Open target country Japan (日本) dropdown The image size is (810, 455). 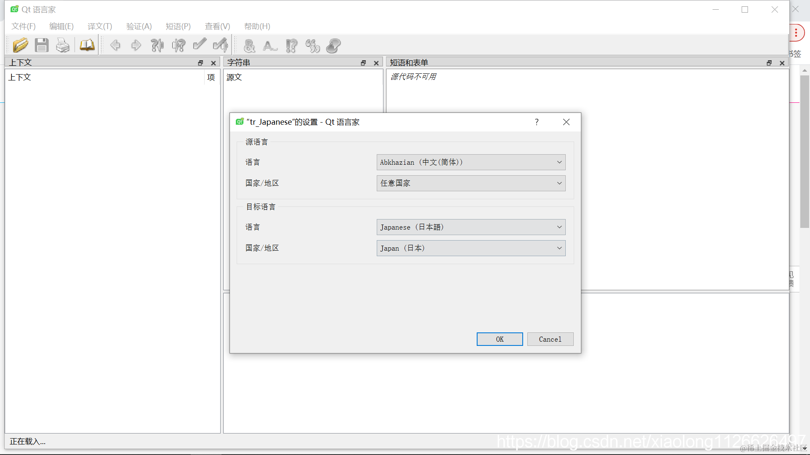pyautogui.click(x=471, y=248)
